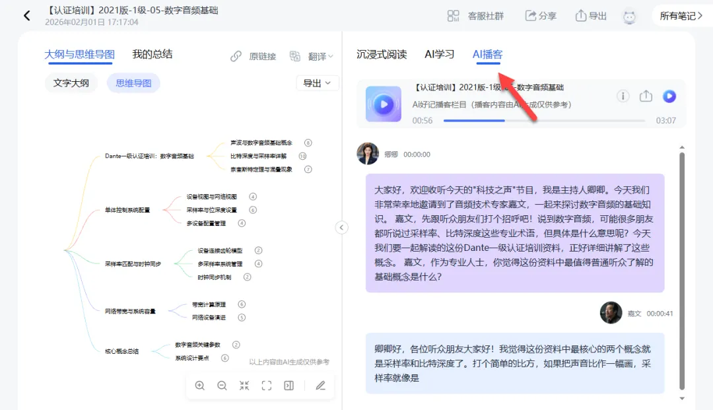713x410 pixels.
Task: Open the mind map in fullscreen
Action: point(267,386)
